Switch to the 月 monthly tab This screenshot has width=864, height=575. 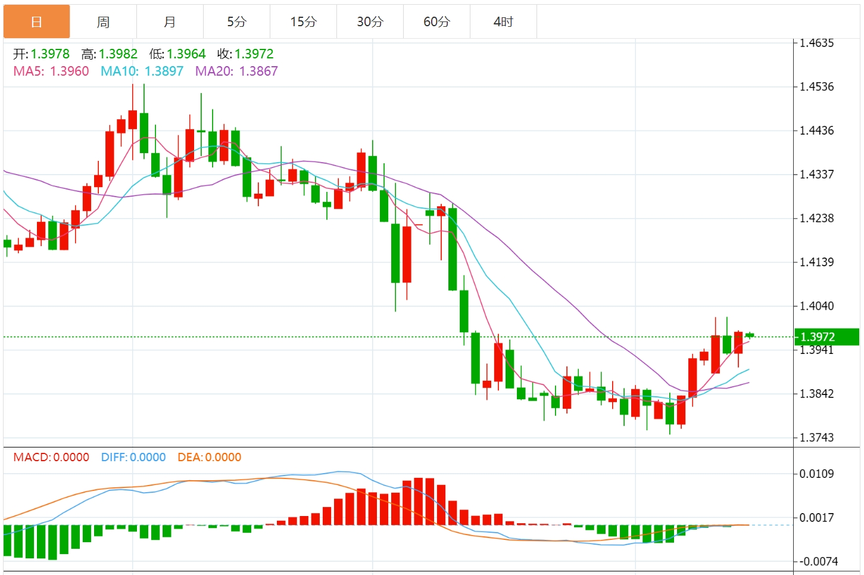tap(170, 22)
